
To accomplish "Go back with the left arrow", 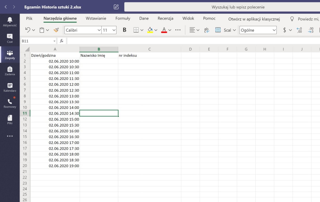I will coord(6,7).
